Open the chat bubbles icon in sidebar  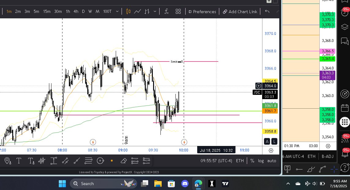point(345,41)
